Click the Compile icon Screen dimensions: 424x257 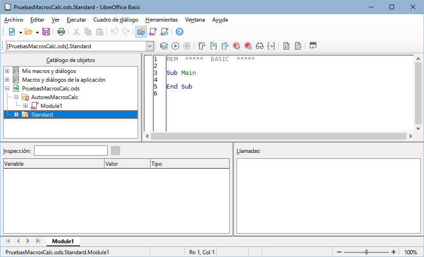[163, 46]
